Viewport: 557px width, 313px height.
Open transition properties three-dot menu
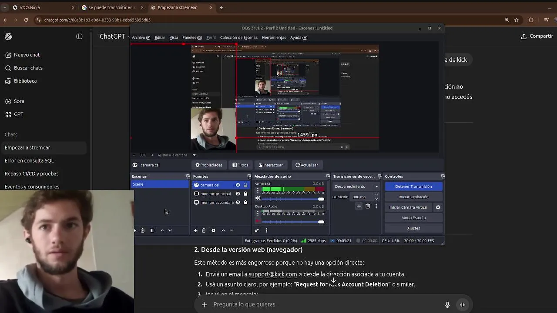pos(376,206)
